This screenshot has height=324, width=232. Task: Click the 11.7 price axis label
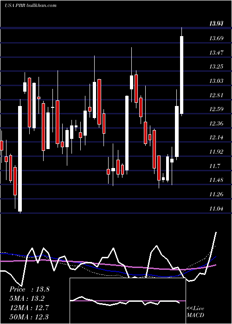click(215, 166)
